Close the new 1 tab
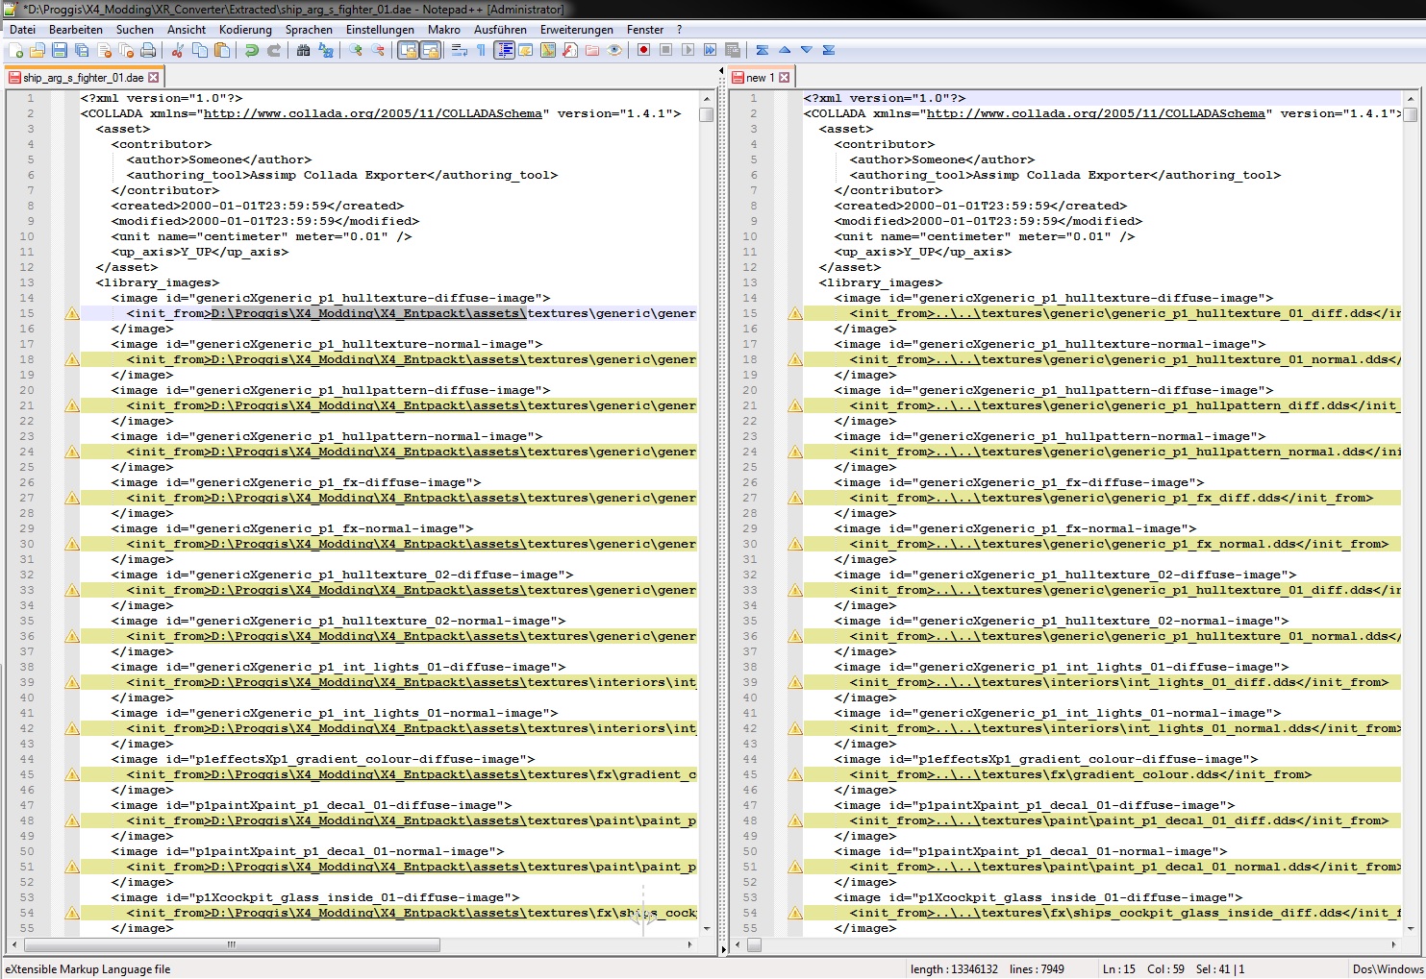This screenshot has width=1426, height=979. [x=785, y=78]
